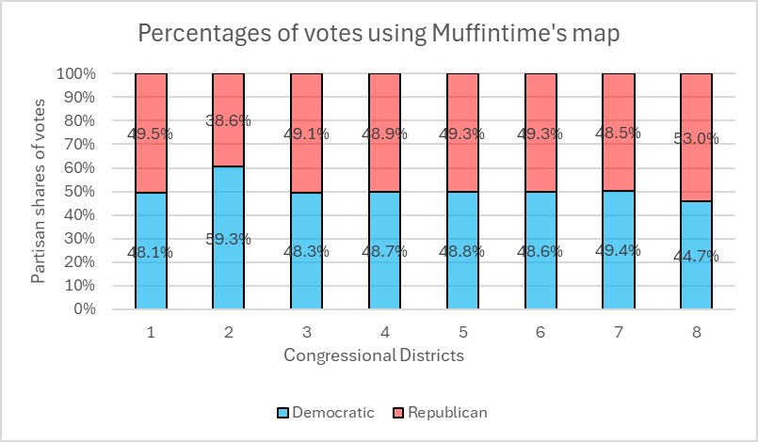Click the "Partisan shares of votes" axis title
Image resolution: width=758 pixels, height=442 pixels.
coord(40,191)
